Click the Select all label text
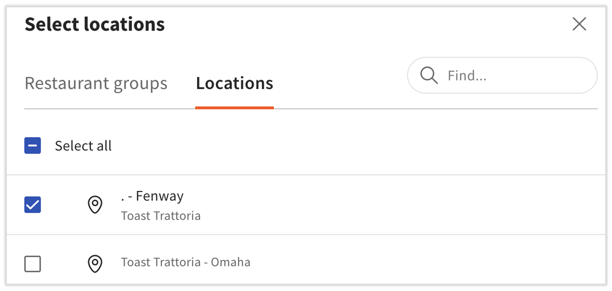The height and width of the screenshot is (291, 612). pos(83,146)
